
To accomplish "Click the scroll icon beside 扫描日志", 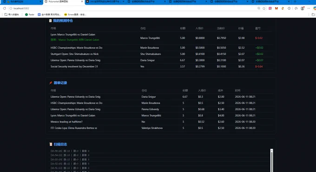I will click(51, 144).
